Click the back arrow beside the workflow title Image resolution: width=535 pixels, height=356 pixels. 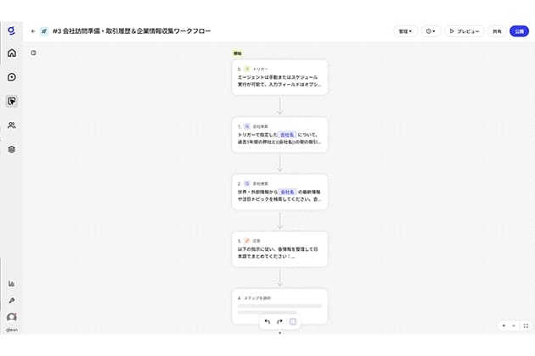click(x=33, y=31)
